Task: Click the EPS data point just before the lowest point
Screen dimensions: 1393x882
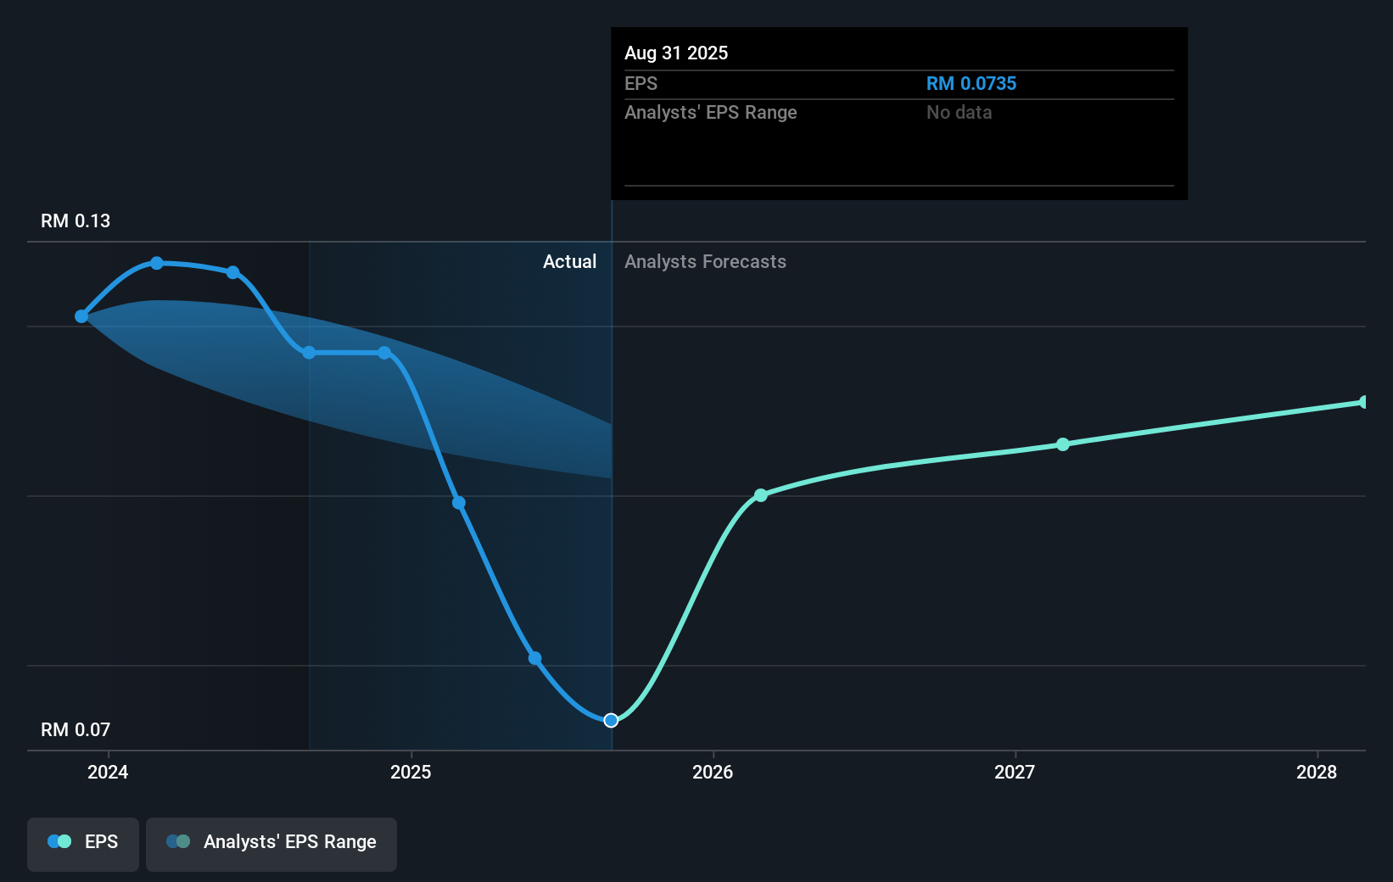Action: [534, 658]
